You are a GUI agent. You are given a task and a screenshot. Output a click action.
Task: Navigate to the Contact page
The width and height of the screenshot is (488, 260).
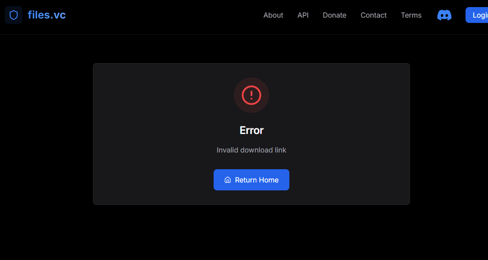click(373, 15)
